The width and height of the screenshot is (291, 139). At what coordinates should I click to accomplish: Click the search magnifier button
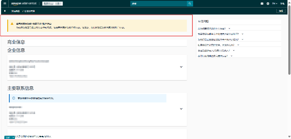coord(190,3)
